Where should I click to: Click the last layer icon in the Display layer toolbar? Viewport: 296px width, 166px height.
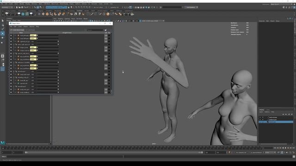[x=292, y=114]
